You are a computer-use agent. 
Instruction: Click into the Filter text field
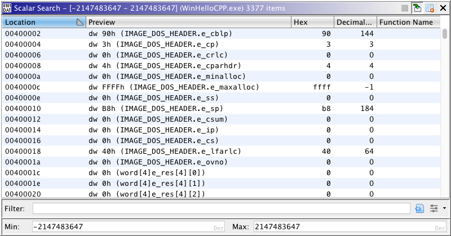pyautogui.click(x=221, y=208)
